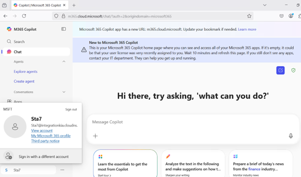This screenshot has width=301, height=177.
Task: Select Chat in the sidebar
Action: [x=36, y=52]
